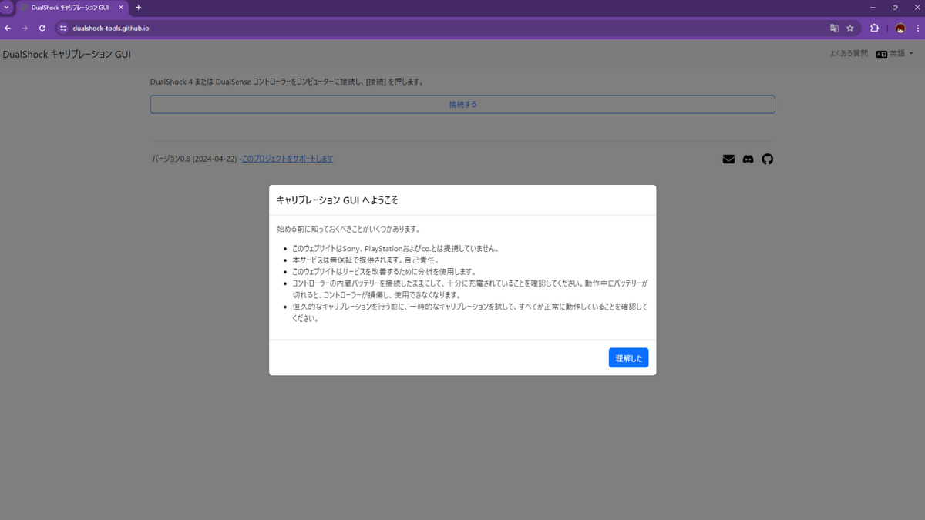Viewport: 925px width, 520px height.
Task: Open the browser Extensions puzzle icon
Action: pyautogui.click(x=874, y=27)
